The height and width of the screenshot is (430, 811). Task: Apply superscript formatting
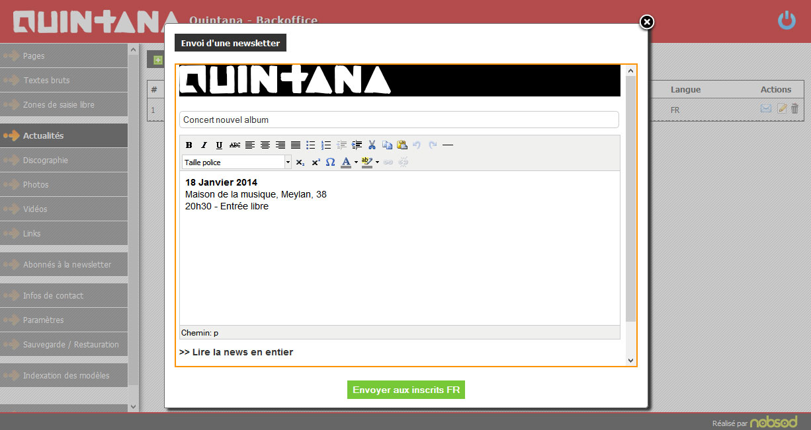(x=316, y=162)
